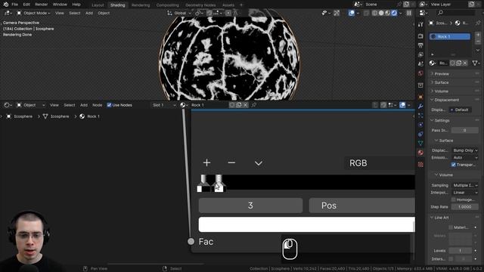Screen dimensions: 484x272
Task: Open the Slot 1 material slot dropdown
Action: (164, 105)
